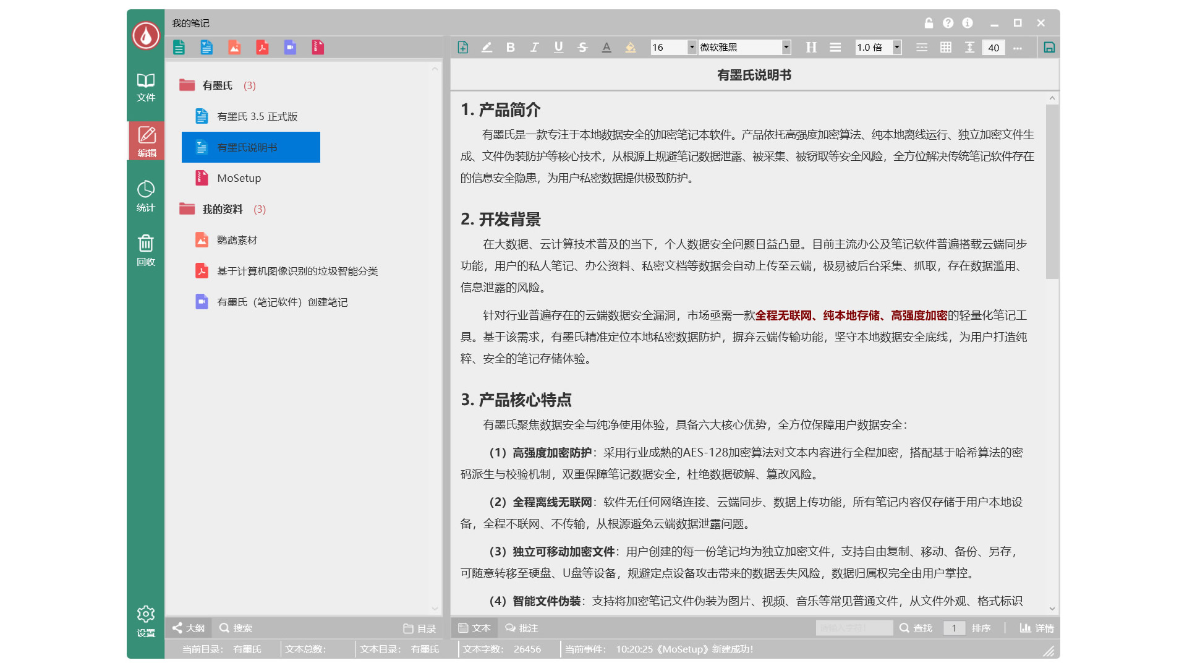Click the help question mark icon
Image resolution: width=1187 pixels, height=668 pixels.
pos(948,23)
